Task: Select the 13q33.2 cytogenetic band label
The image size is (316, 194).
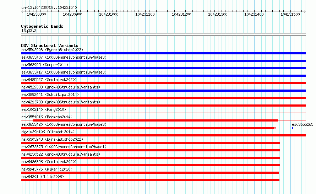Action: [x=29, y=31]
